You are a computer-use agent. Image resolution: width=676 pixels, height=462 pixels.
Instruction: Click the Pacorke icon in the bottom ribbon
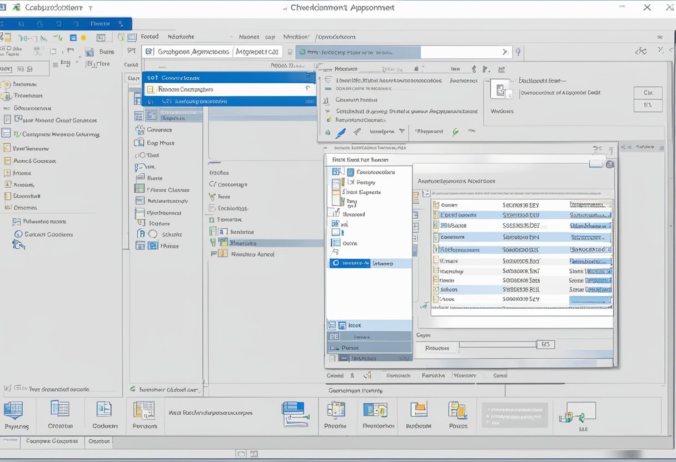[x=336, y=410]
